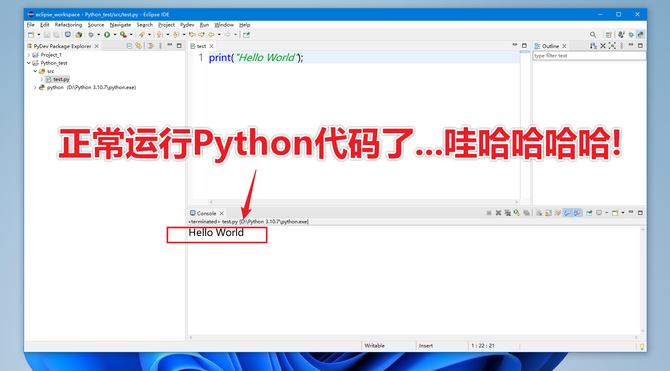
Task: Click the Save icon in toolbar
Action: 47,35
